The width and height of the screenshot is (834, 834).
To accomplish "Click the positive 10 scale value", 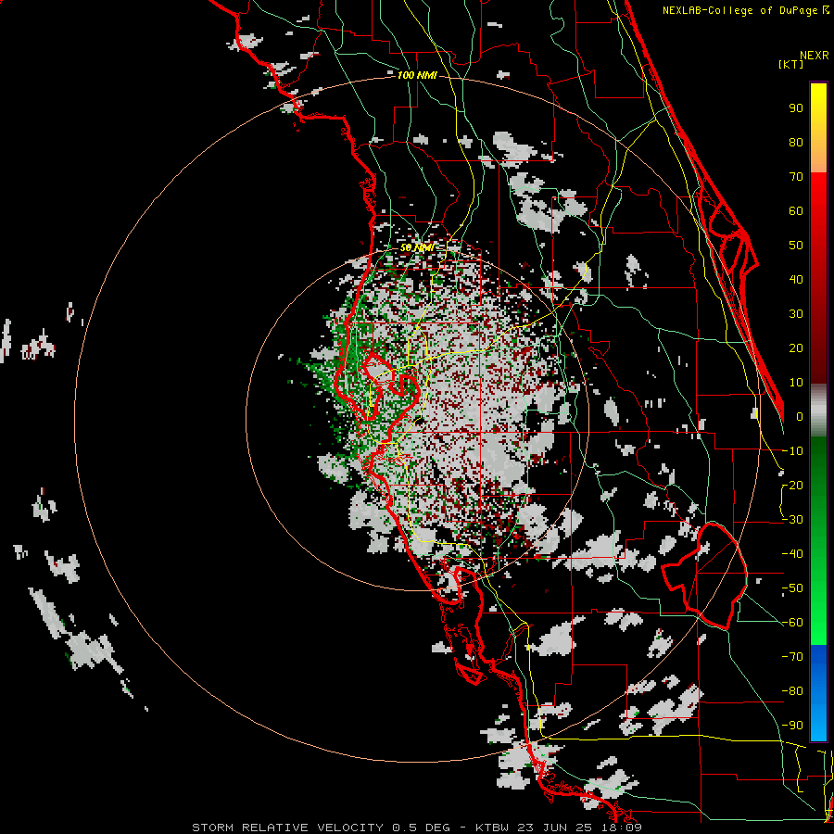I will 796,383.
